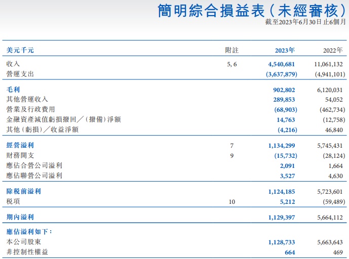Click the 財務開支 row label
The height and width of the screenshot is (259, 349).
[x=20, y=155]
